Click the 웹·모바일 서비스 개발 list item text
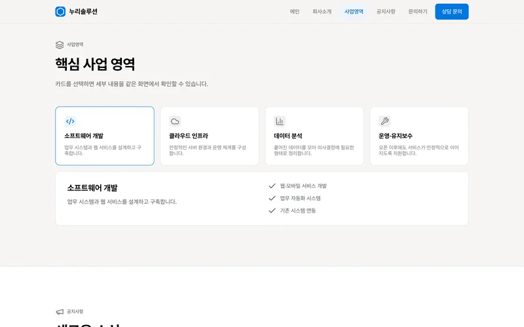The width and height of the screenshot is (524, 327). point(303,186)
